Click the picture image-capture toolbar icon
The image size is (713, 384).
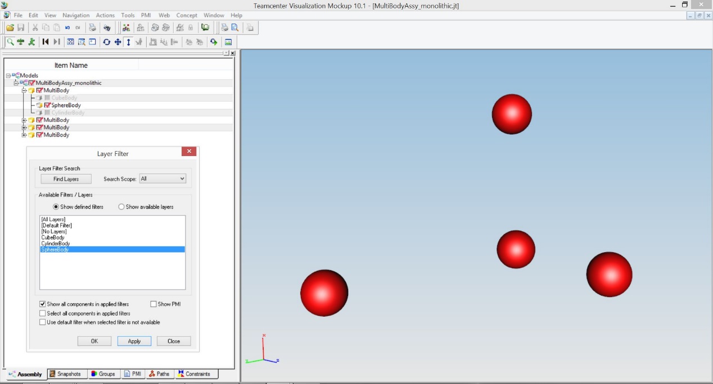(228, 42)
